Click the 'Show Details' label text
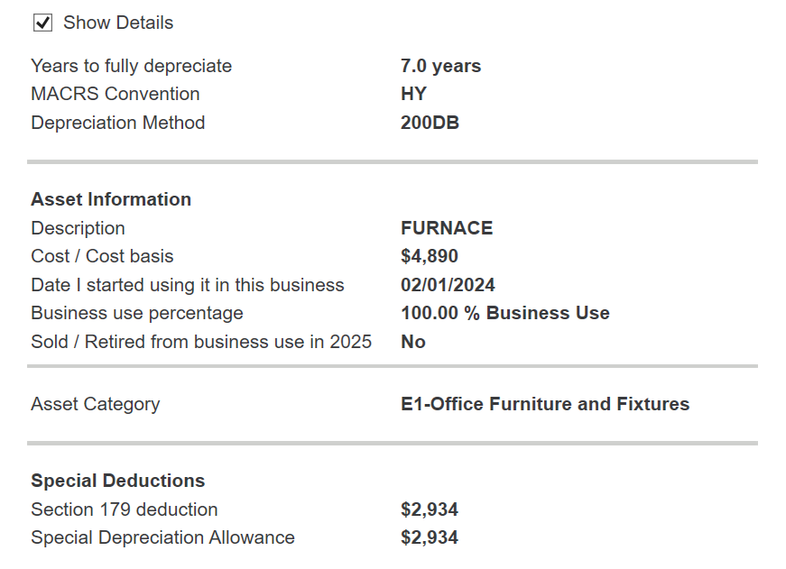786x569 pixels. click(x=118, y=23)
